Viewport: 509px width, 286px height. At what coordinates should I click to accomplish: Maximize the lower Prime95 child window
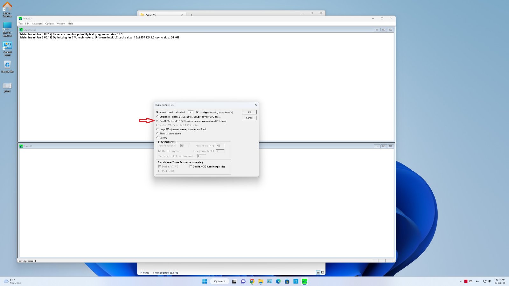[384, 146]
